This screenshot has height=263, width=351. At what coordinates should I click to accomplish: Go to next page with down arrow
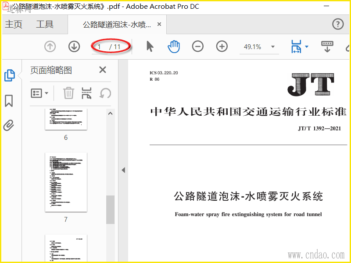pos(74,47)
